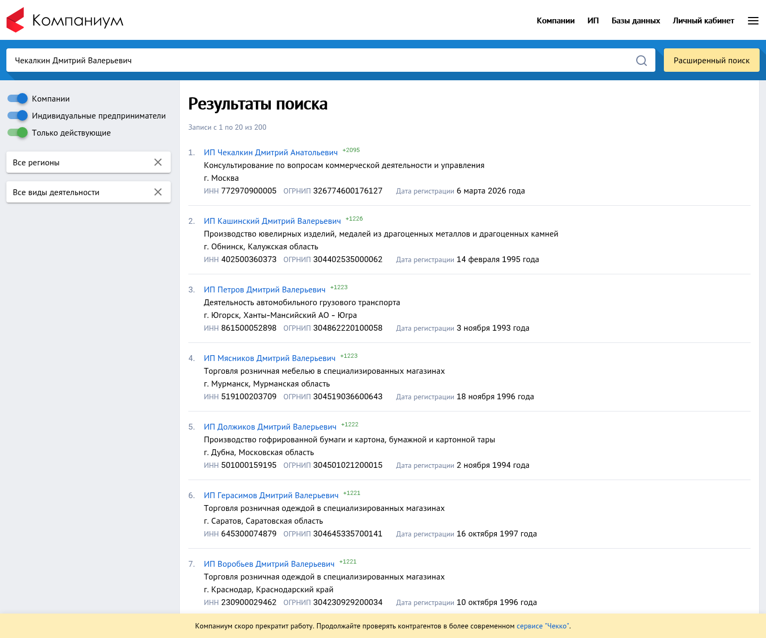Click the +1226 rating badge
Viewport: 766px width, 638px height.
[354, 219]
